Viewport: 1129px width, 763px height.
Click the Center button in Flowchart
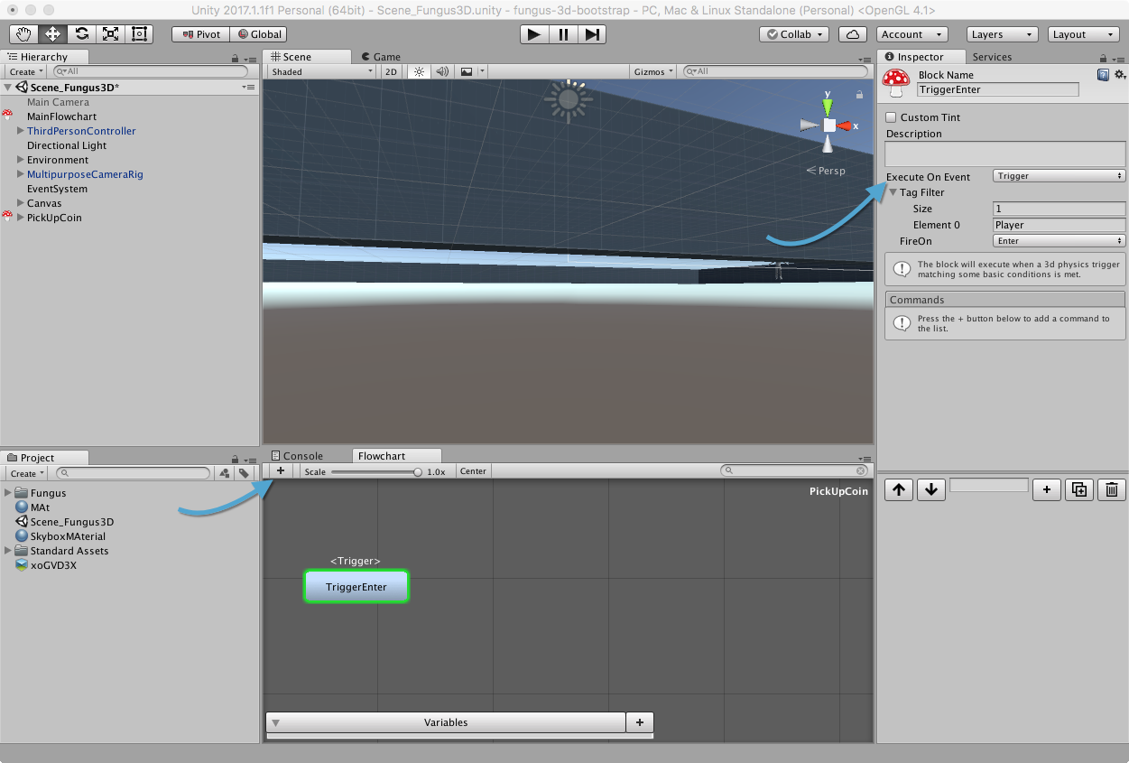[x=473, y=471]
